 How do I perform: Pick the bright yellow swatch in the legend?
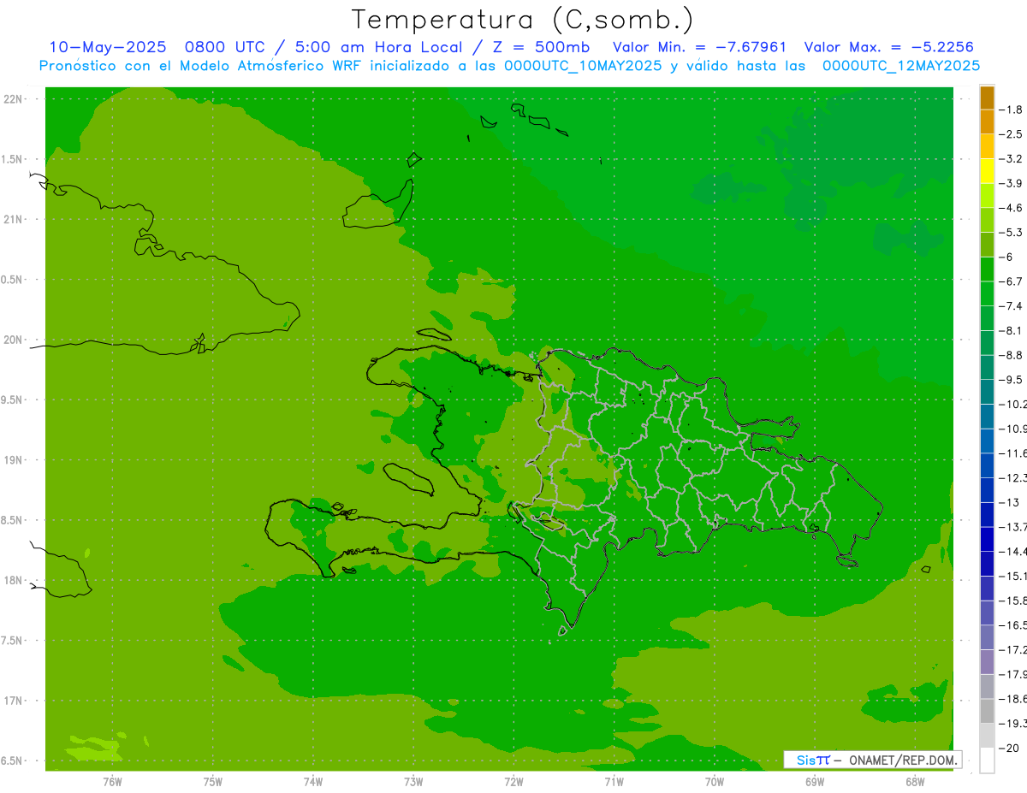(x=987, y=171)
